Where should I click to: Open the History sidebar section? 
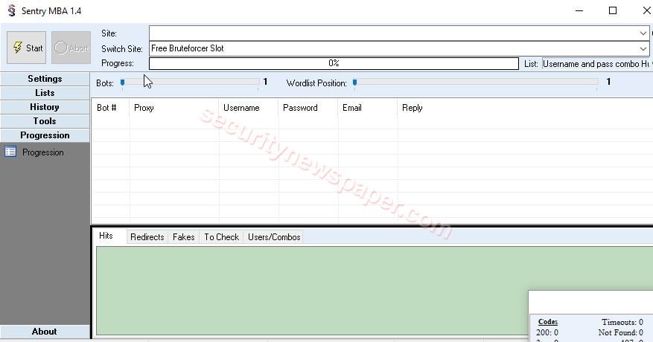tap(45, 107)
